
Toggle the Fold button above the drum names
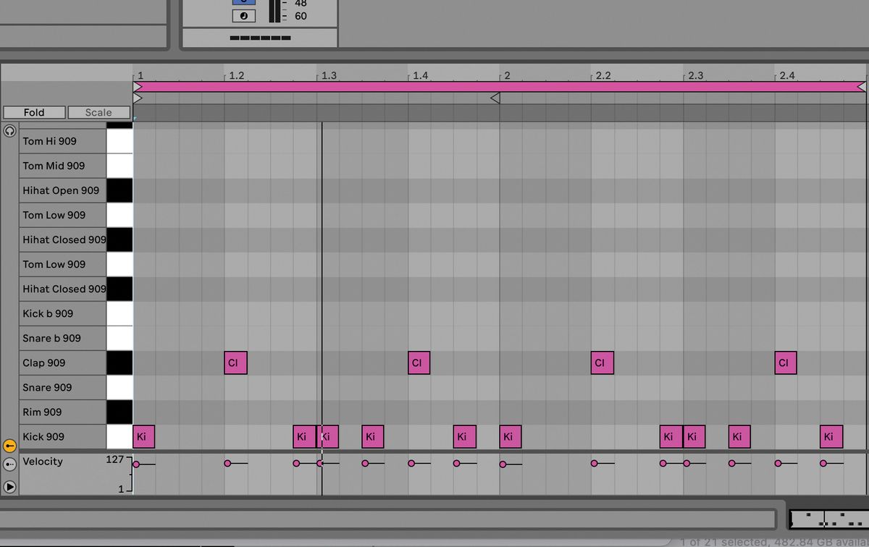point(33,112)
